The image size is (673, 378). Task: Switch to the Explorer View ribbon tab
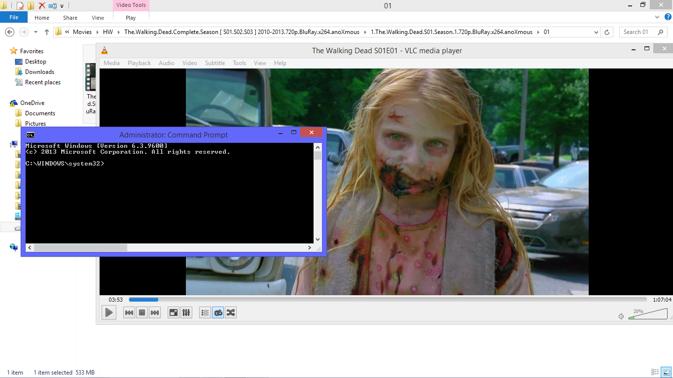click(x=98, y=18)
